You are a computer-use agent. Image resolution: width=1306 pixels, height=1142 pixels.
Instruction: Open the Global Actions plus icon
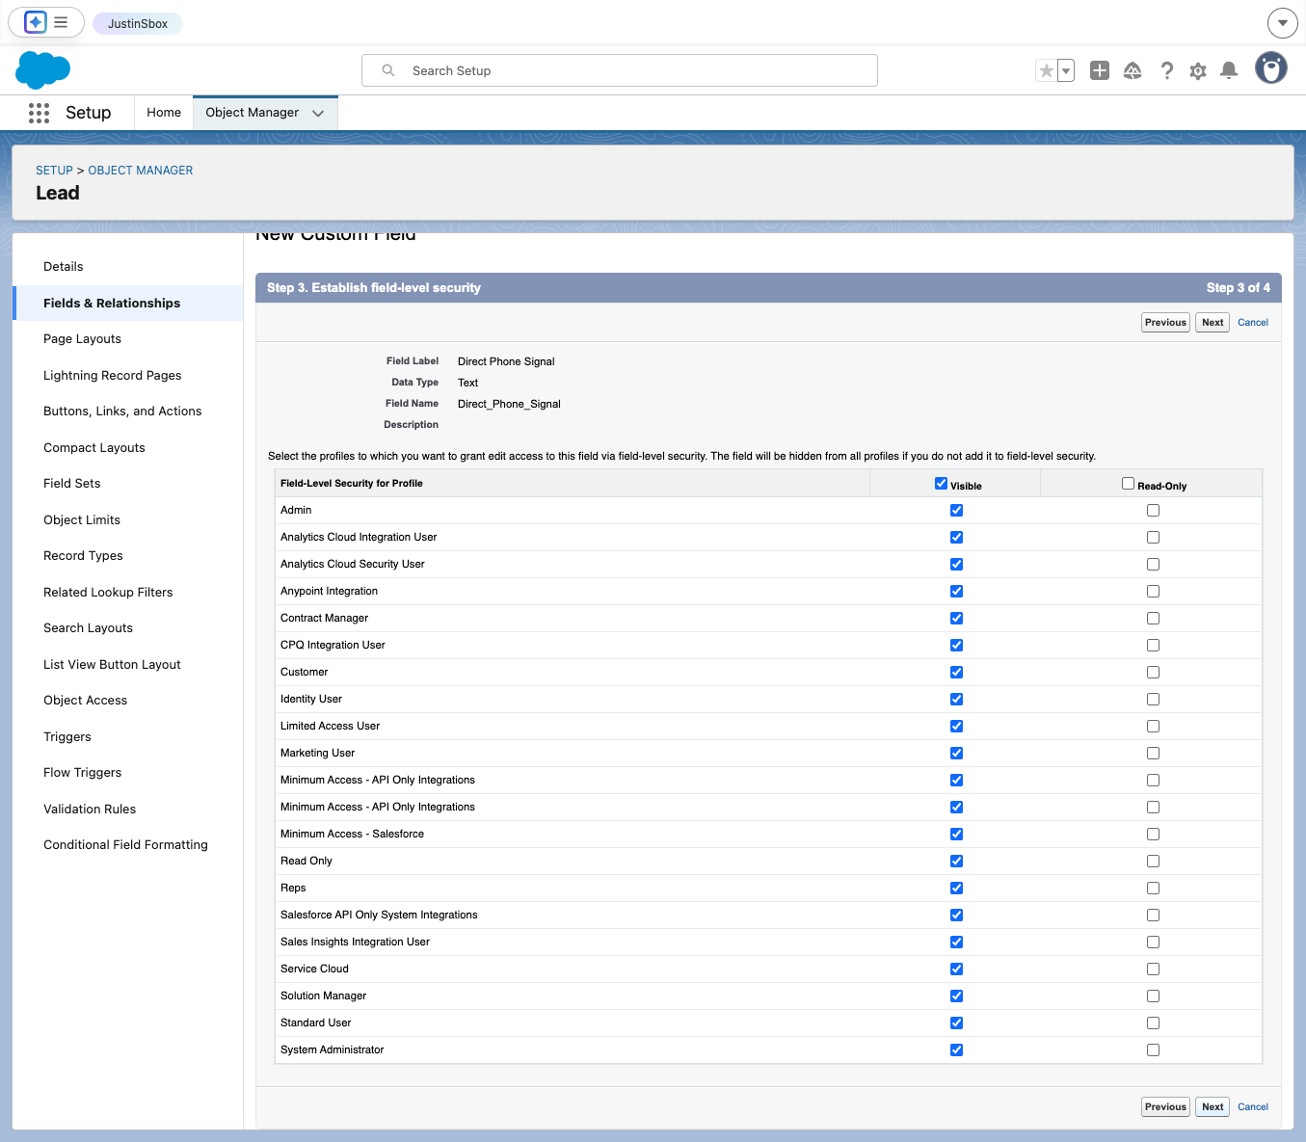(x=1100, y=70)
